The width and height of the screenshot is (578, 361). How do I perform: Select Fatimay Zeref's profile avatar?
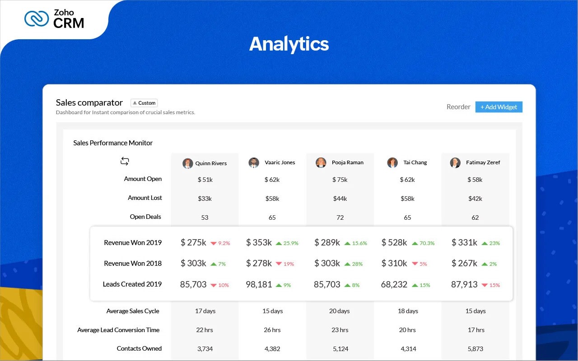[x=455, y=163]
